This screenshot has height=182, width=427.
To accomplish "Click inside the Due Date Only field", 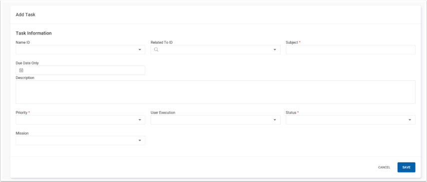I will coord(80,70).
